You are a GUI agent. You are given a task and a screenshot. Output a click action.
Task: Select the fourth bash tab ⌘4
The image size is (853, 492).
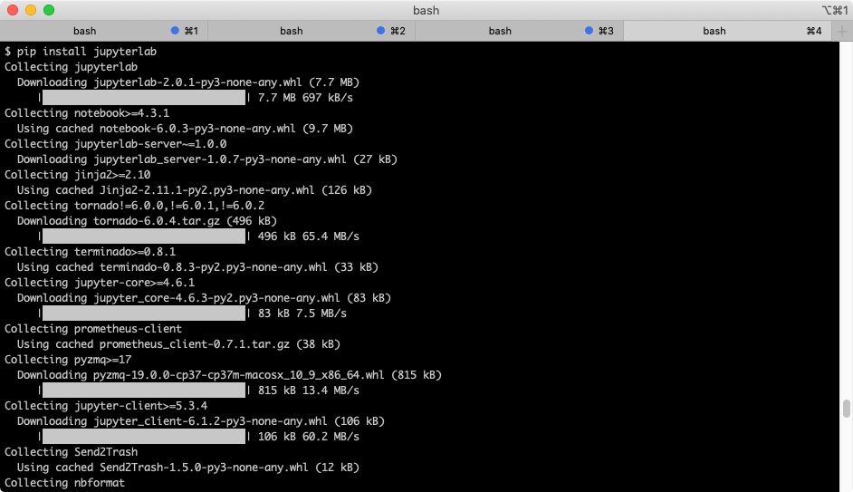pyautogui.click(x=727, y=31)
